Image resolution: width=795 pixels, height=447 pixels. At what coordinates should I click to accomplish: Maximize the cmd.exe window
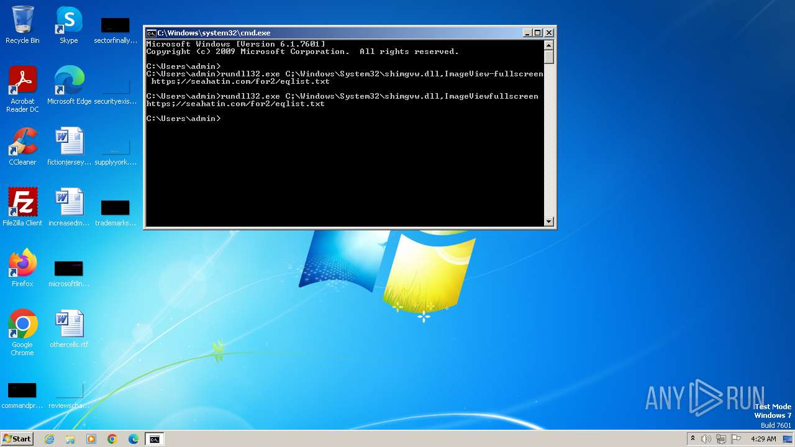coord(538,33)
